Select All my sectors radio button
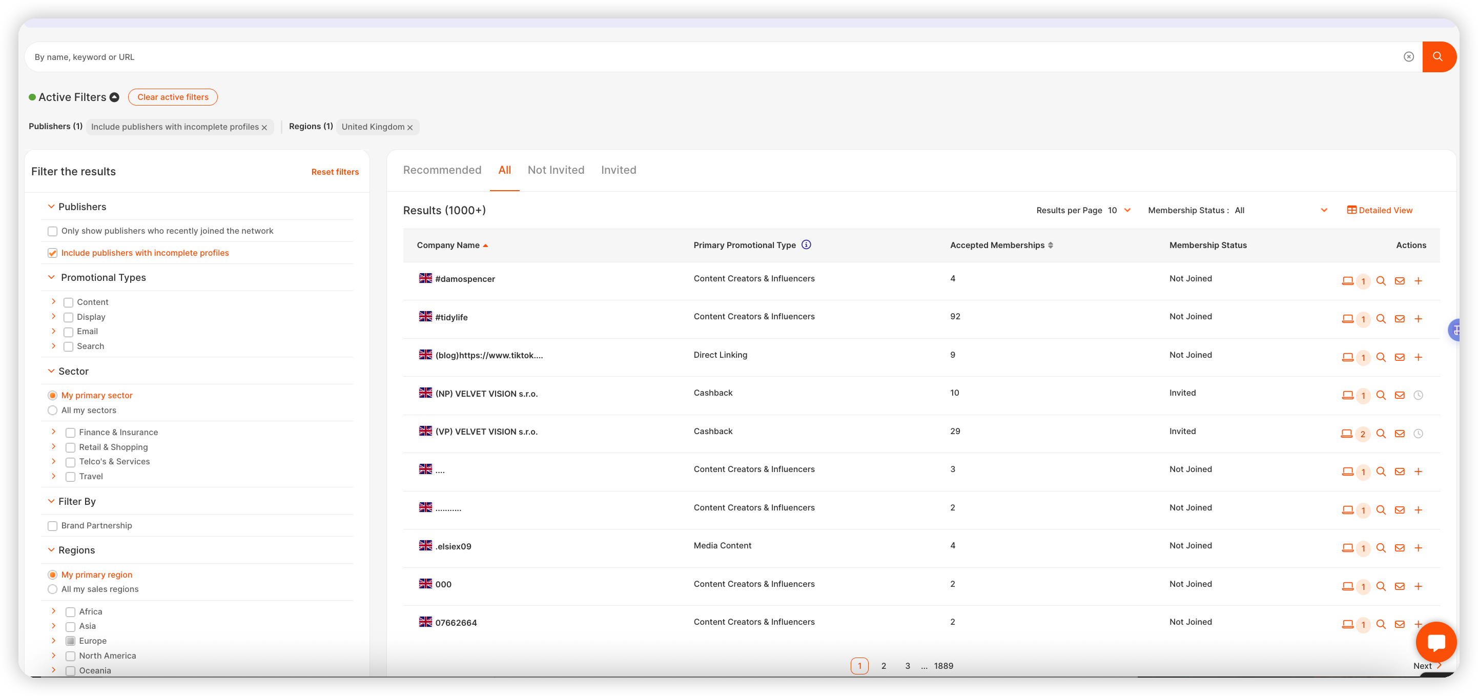Viewport: 1478px width, 696px height. (x=52, y=410)
